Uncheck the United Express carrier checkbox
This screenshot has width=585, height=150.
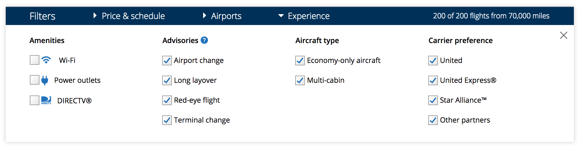433,80
